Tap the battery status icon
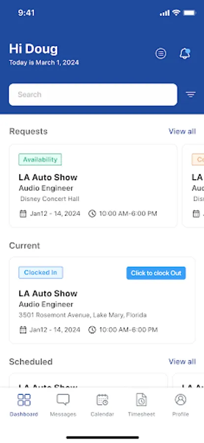This screenshot has height=443, width=204. coord(189,13)
